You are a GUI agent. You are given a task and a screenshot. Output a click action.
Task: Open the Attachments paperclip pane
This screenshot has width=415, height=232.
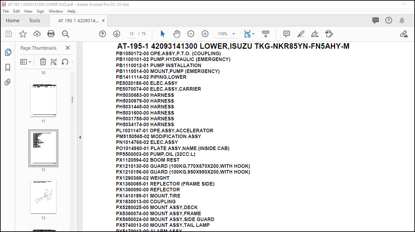click(x=8, y=82)
